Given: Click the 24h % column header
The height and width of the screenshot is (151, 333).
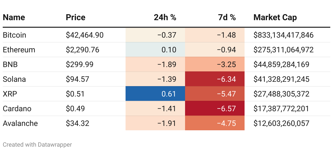Looking at the screenshot, I should pos(165,17).
